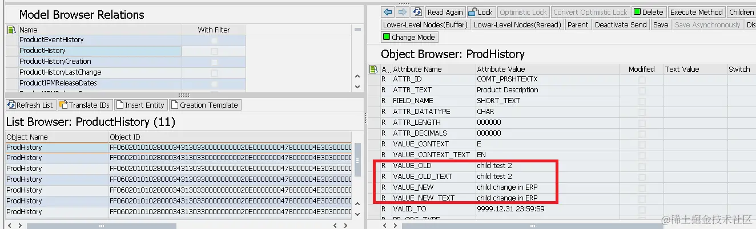The width and height of the screenshot is (756, 229).
Task: Click Execute Method
Action: click(696, 12)
